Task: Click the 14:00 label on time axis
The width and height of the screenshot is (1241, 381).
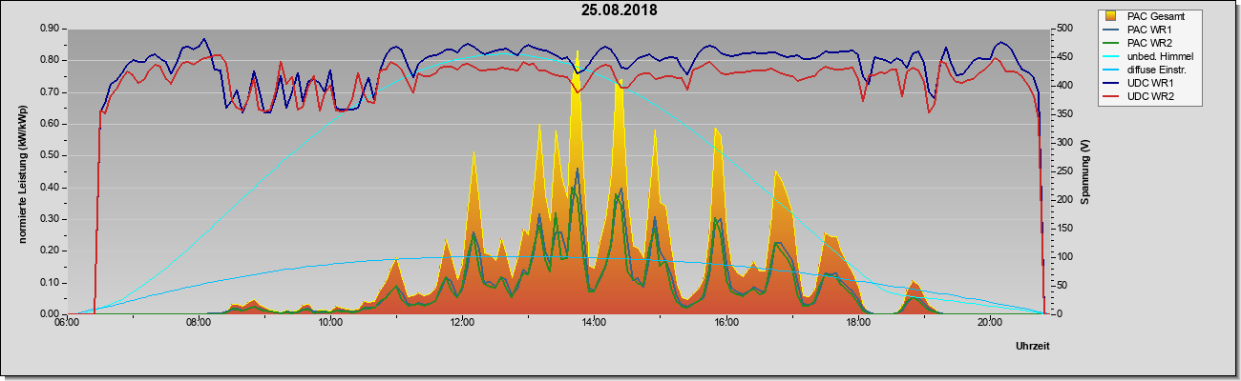Action: point(594,322)
